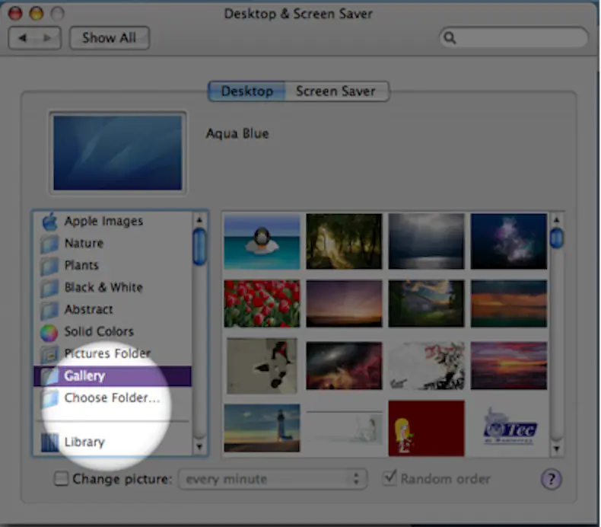Viewport: 601px width, 527px height.
Task: Choose the red tulips thumbnail
Action: pyautogui.click(x=262, y=304)
